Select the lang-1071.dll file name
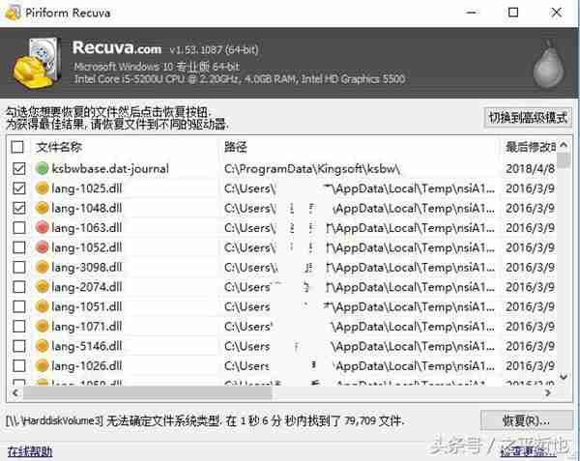 pyautogui.click(x=87, y=327)
